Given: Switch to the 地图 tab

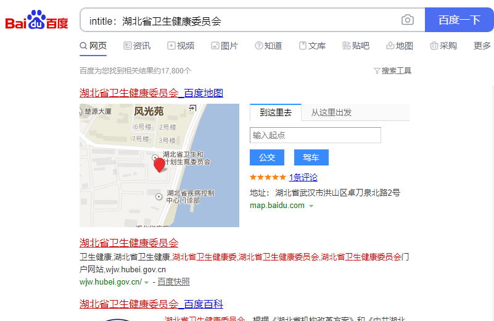Looking at the screenshot, I should [400, 46].
